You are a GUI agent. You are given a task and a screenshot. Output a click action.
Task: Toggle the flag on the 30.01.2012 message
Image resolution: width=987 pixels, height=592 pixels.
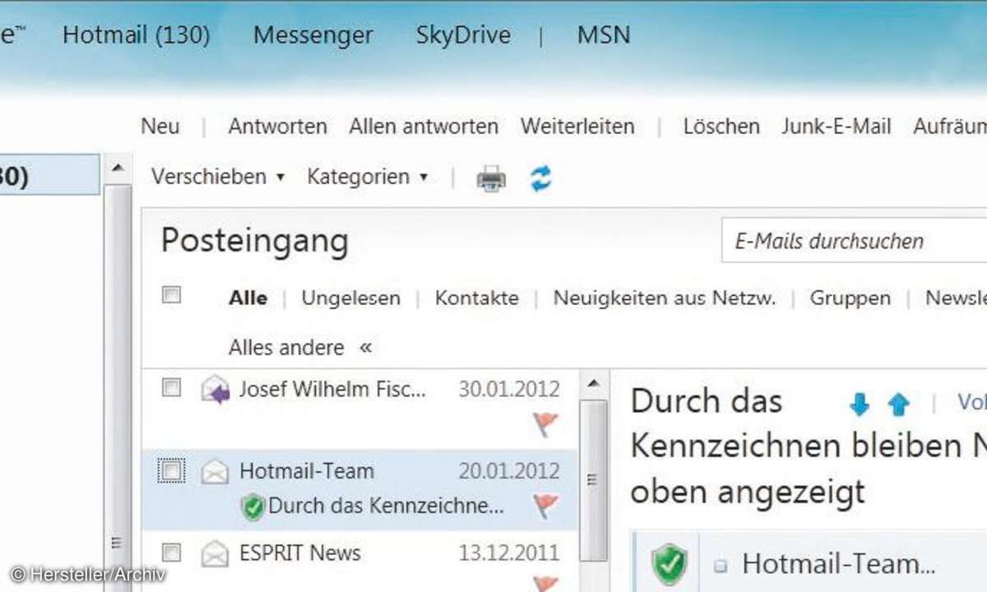pyautogui.click(x=544, y=424)
